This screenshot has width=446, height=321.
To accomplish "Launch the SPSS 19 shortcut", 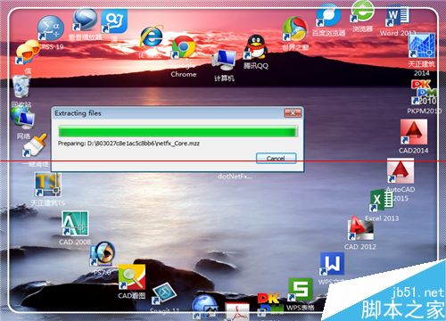I will tap(51, 29).
